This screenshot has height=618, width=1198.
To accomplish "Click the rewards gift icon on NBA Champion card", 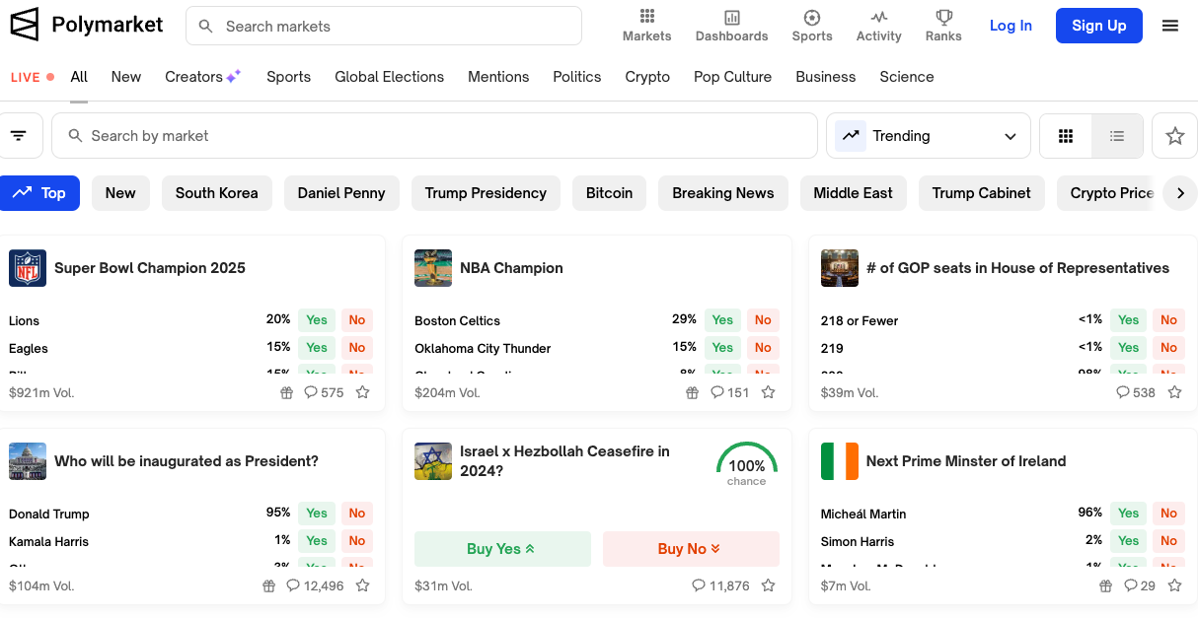I will pyautogui.click(x=693, y=392).
